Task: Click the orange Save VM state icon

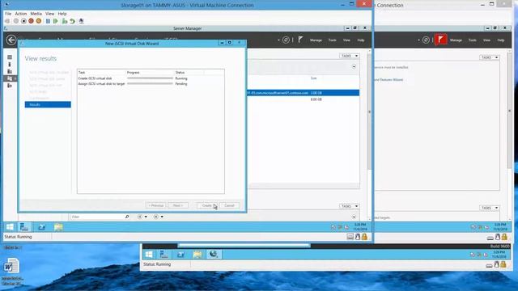Action: coord(39,21)
